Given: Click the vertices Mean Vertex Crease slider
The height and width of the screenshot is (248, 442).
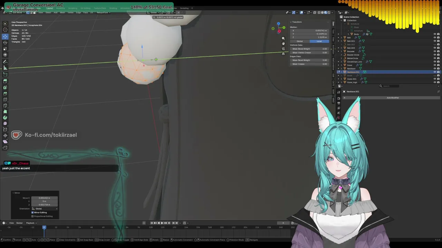Looking at the screenshot, I should [310, 53].
